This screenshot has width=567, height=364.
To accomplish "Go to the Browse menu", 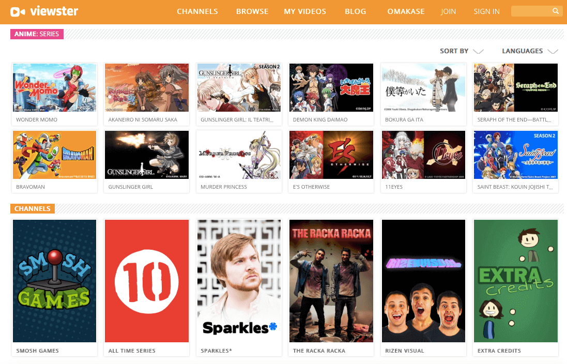I will click(x=252, y=11).
